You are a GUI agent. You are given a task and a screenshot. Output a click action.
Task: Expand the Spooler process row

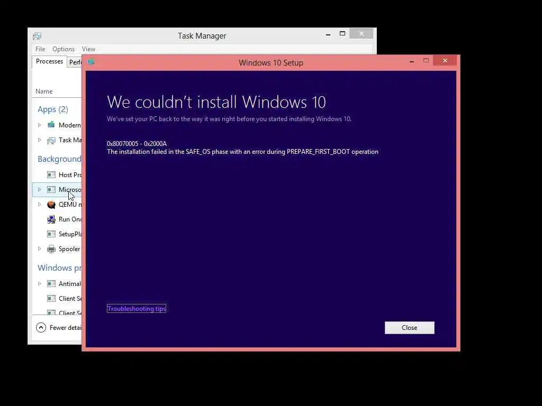39,248
